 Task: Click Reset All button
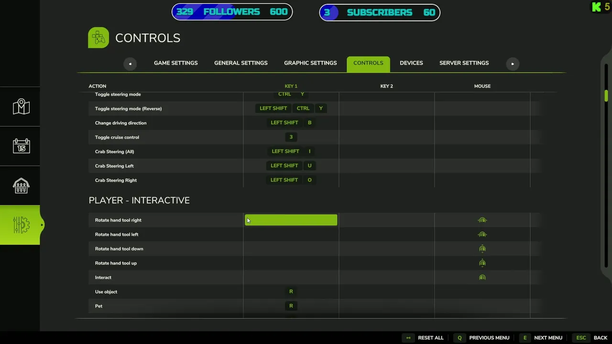[x=431, y=338]
